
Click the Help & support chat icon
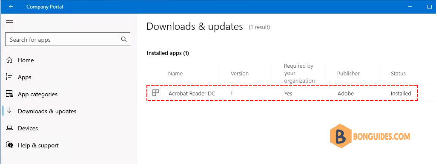[9, 145]
